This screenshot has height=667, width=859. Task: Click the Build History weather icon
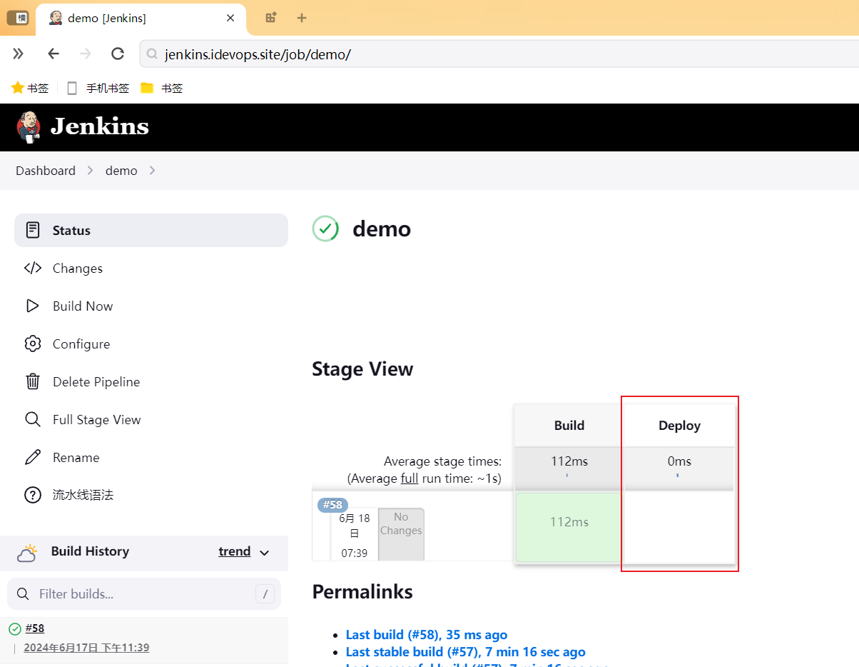[27, 552]
